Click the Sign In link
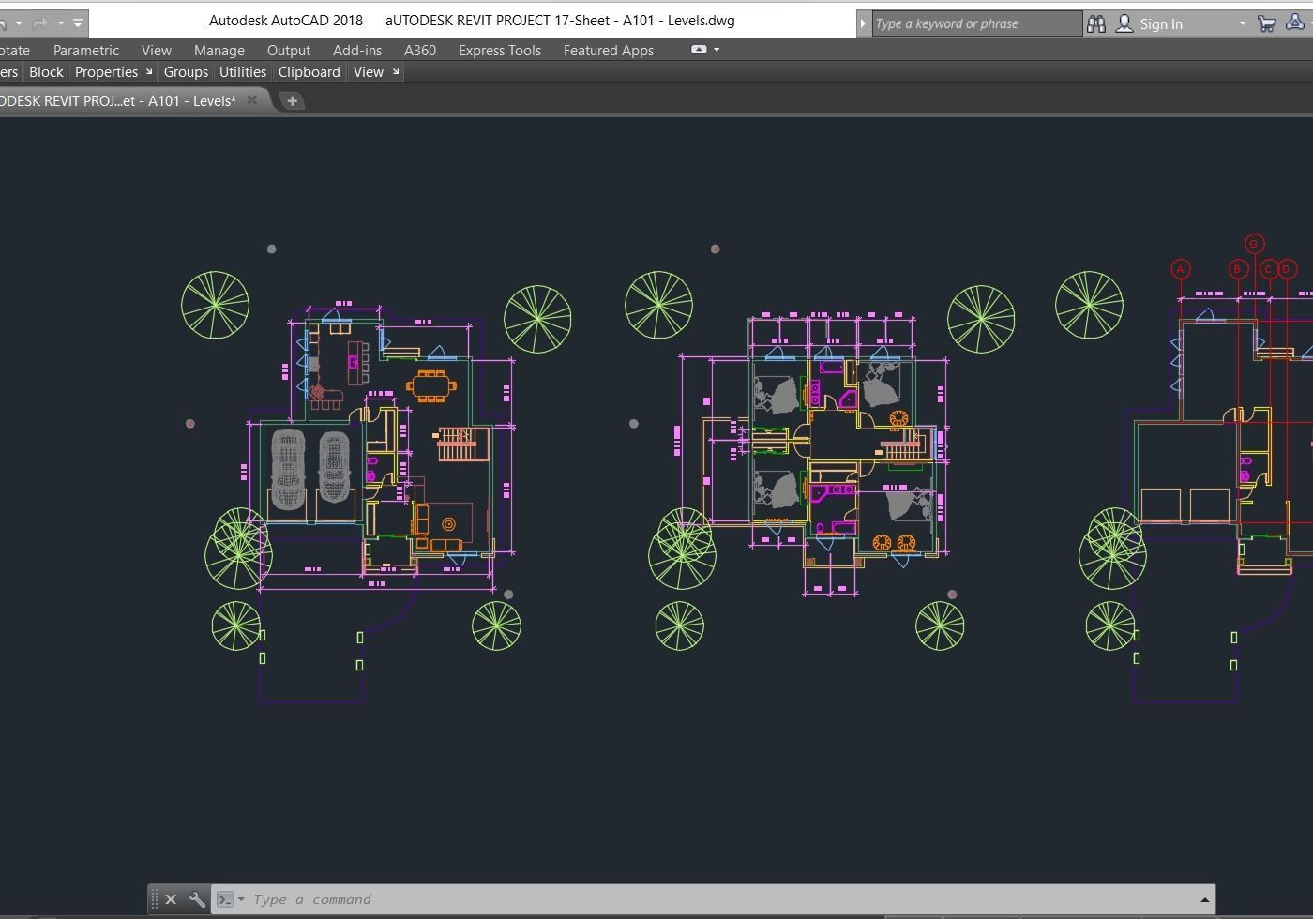This screenshot has height=919, width=1313. point(1161,24)
